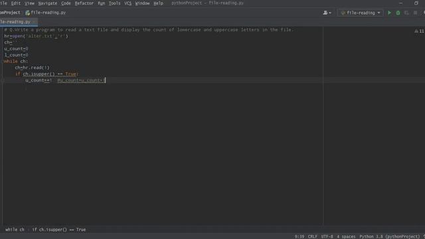The height and width of the screenshot is (239, 425).
Task: Click the u_count+=1 statement
Action: coord(39,80)
